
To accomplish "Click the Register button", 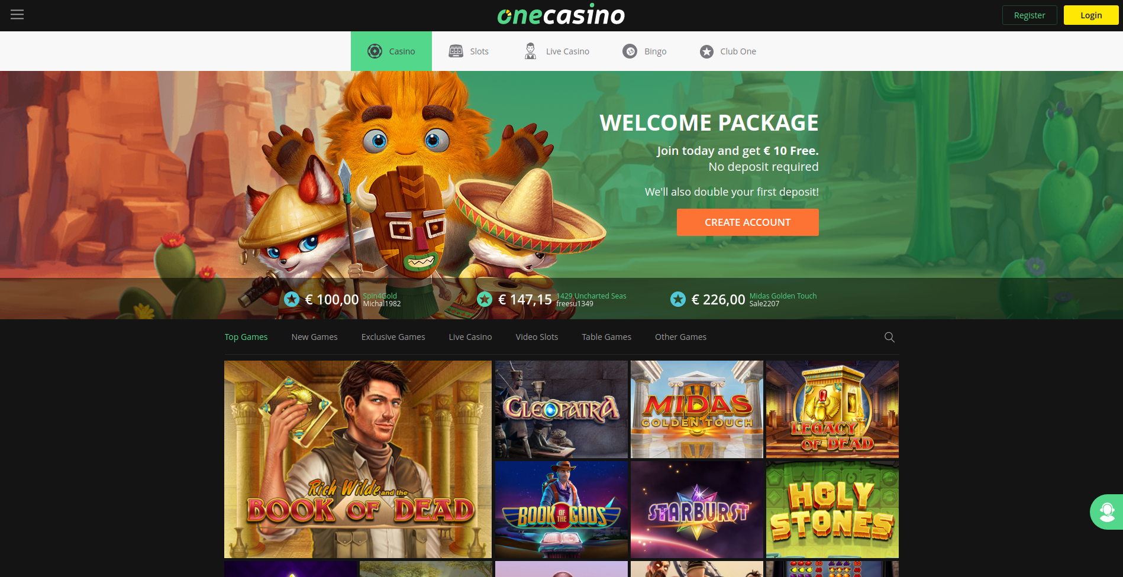I will (1030, 15).
